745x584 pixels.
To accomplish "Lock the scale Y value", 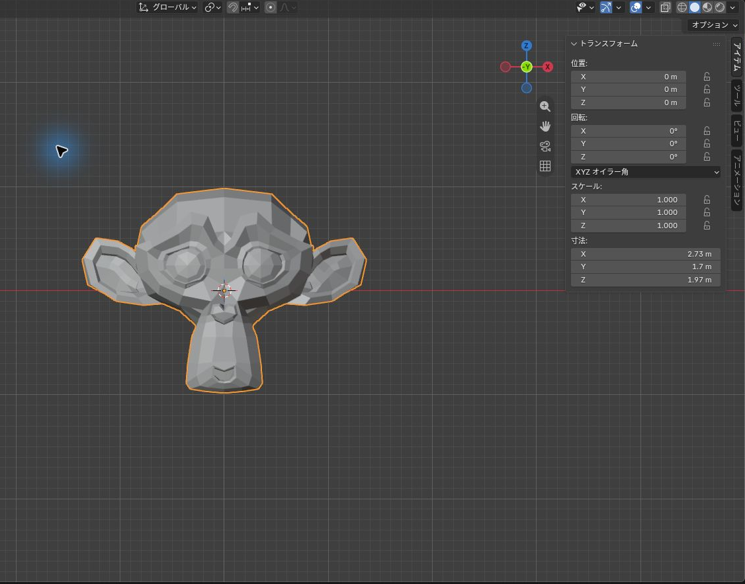I will coord(707,212).
